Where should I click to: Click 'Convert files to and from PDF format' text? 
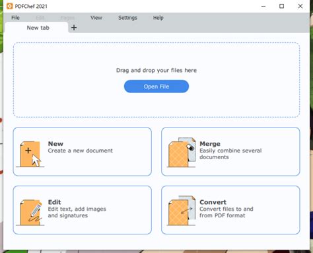click(x=226, y=212)
